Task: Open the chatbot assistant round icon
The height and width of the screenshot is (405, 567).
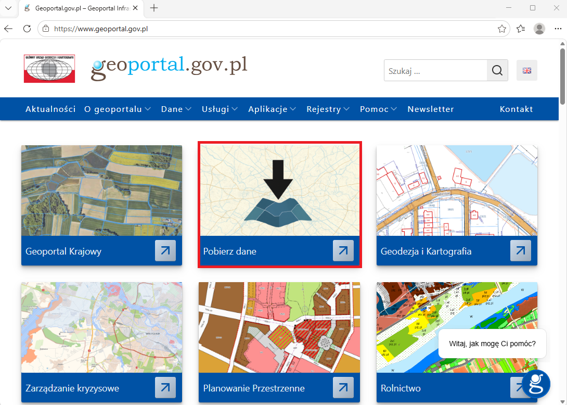Action: pos(536,384)
